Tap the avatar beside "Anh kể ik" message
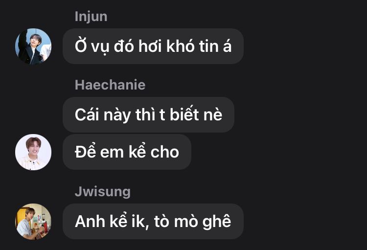This screenshot has height=250, width=367. [33, 222]
